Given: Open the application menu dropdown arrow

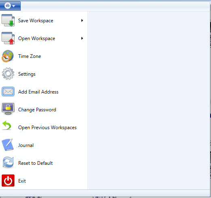Looking at the screenshot, I should click(13, 6).
